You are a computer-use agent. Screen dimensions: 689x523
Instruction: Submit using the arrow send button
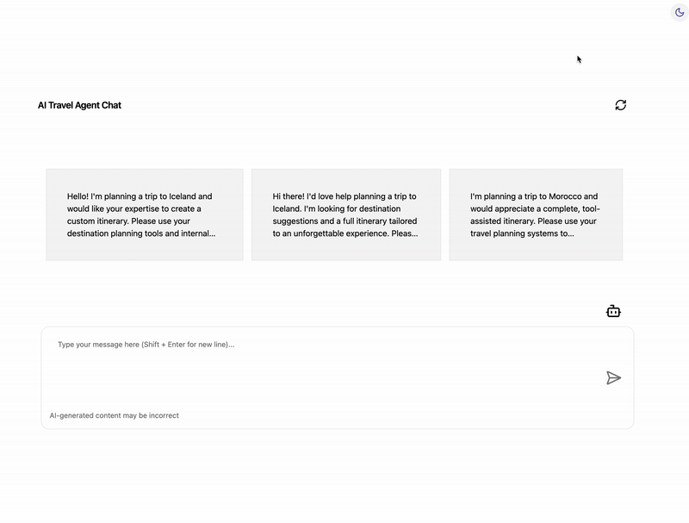[613, 377]
